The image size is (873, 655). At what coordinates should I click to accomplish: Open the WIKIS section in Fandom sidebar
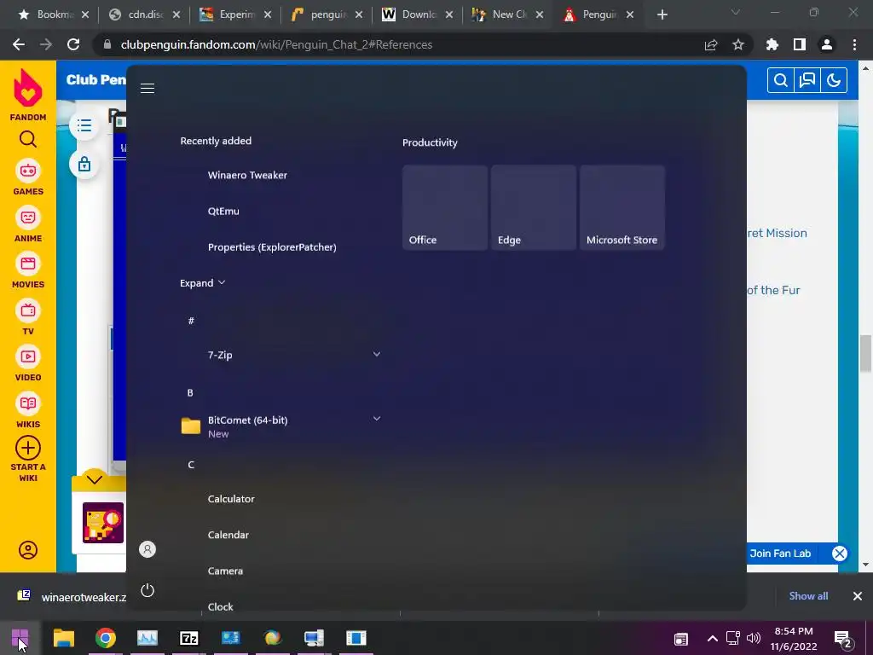[x=28, y=411]
